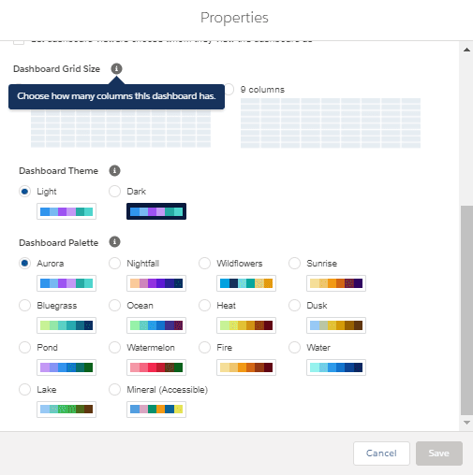473x475 pixels.
Task: Pick the Wildflowers palette option
Action: tap(204, 264)
